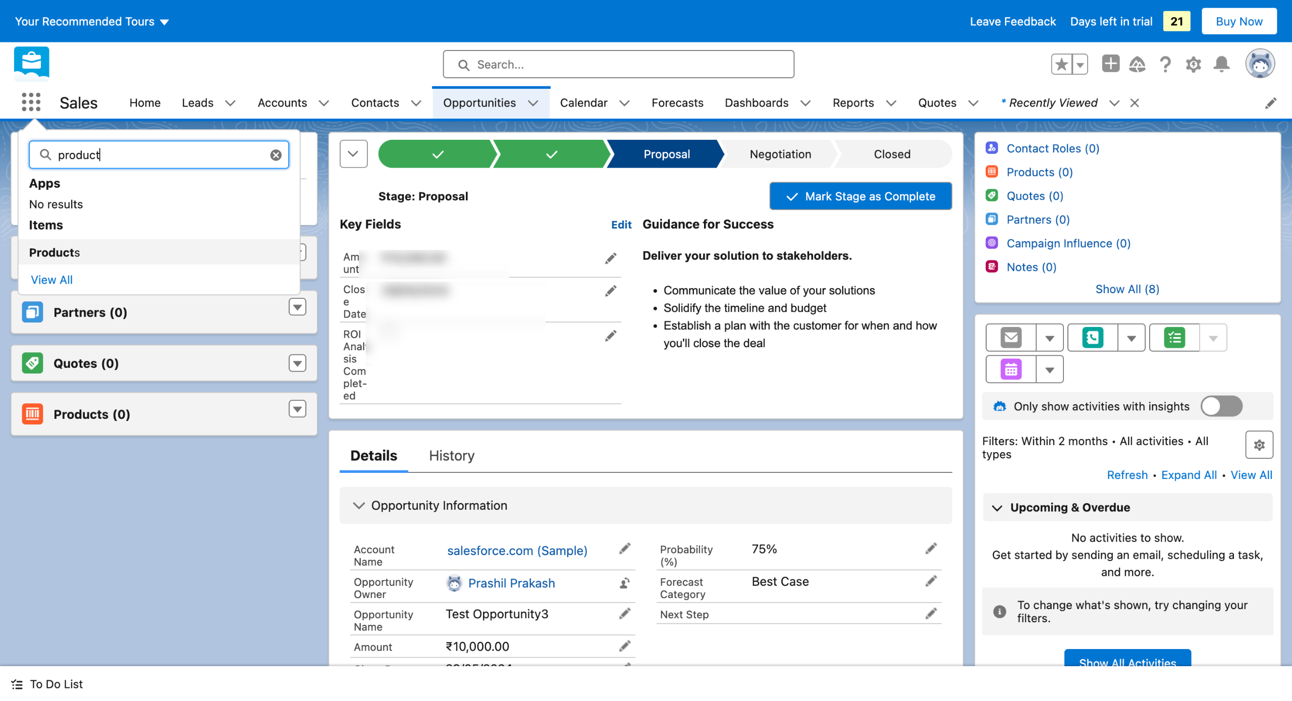Click the App Launcher search field
This screenshot has width=1292, height=701.
point(159,155)
